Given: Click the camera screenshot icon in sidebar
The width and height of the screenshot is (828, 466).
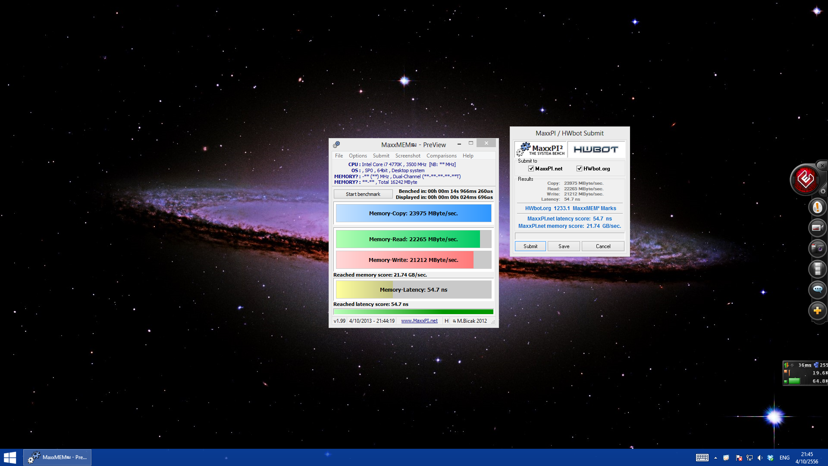Looking at the screenshot, I should click(817, 249).
